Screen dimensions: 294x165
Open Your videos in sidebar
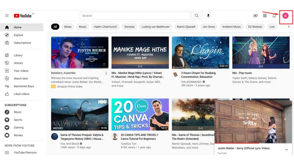pos(22,71)
